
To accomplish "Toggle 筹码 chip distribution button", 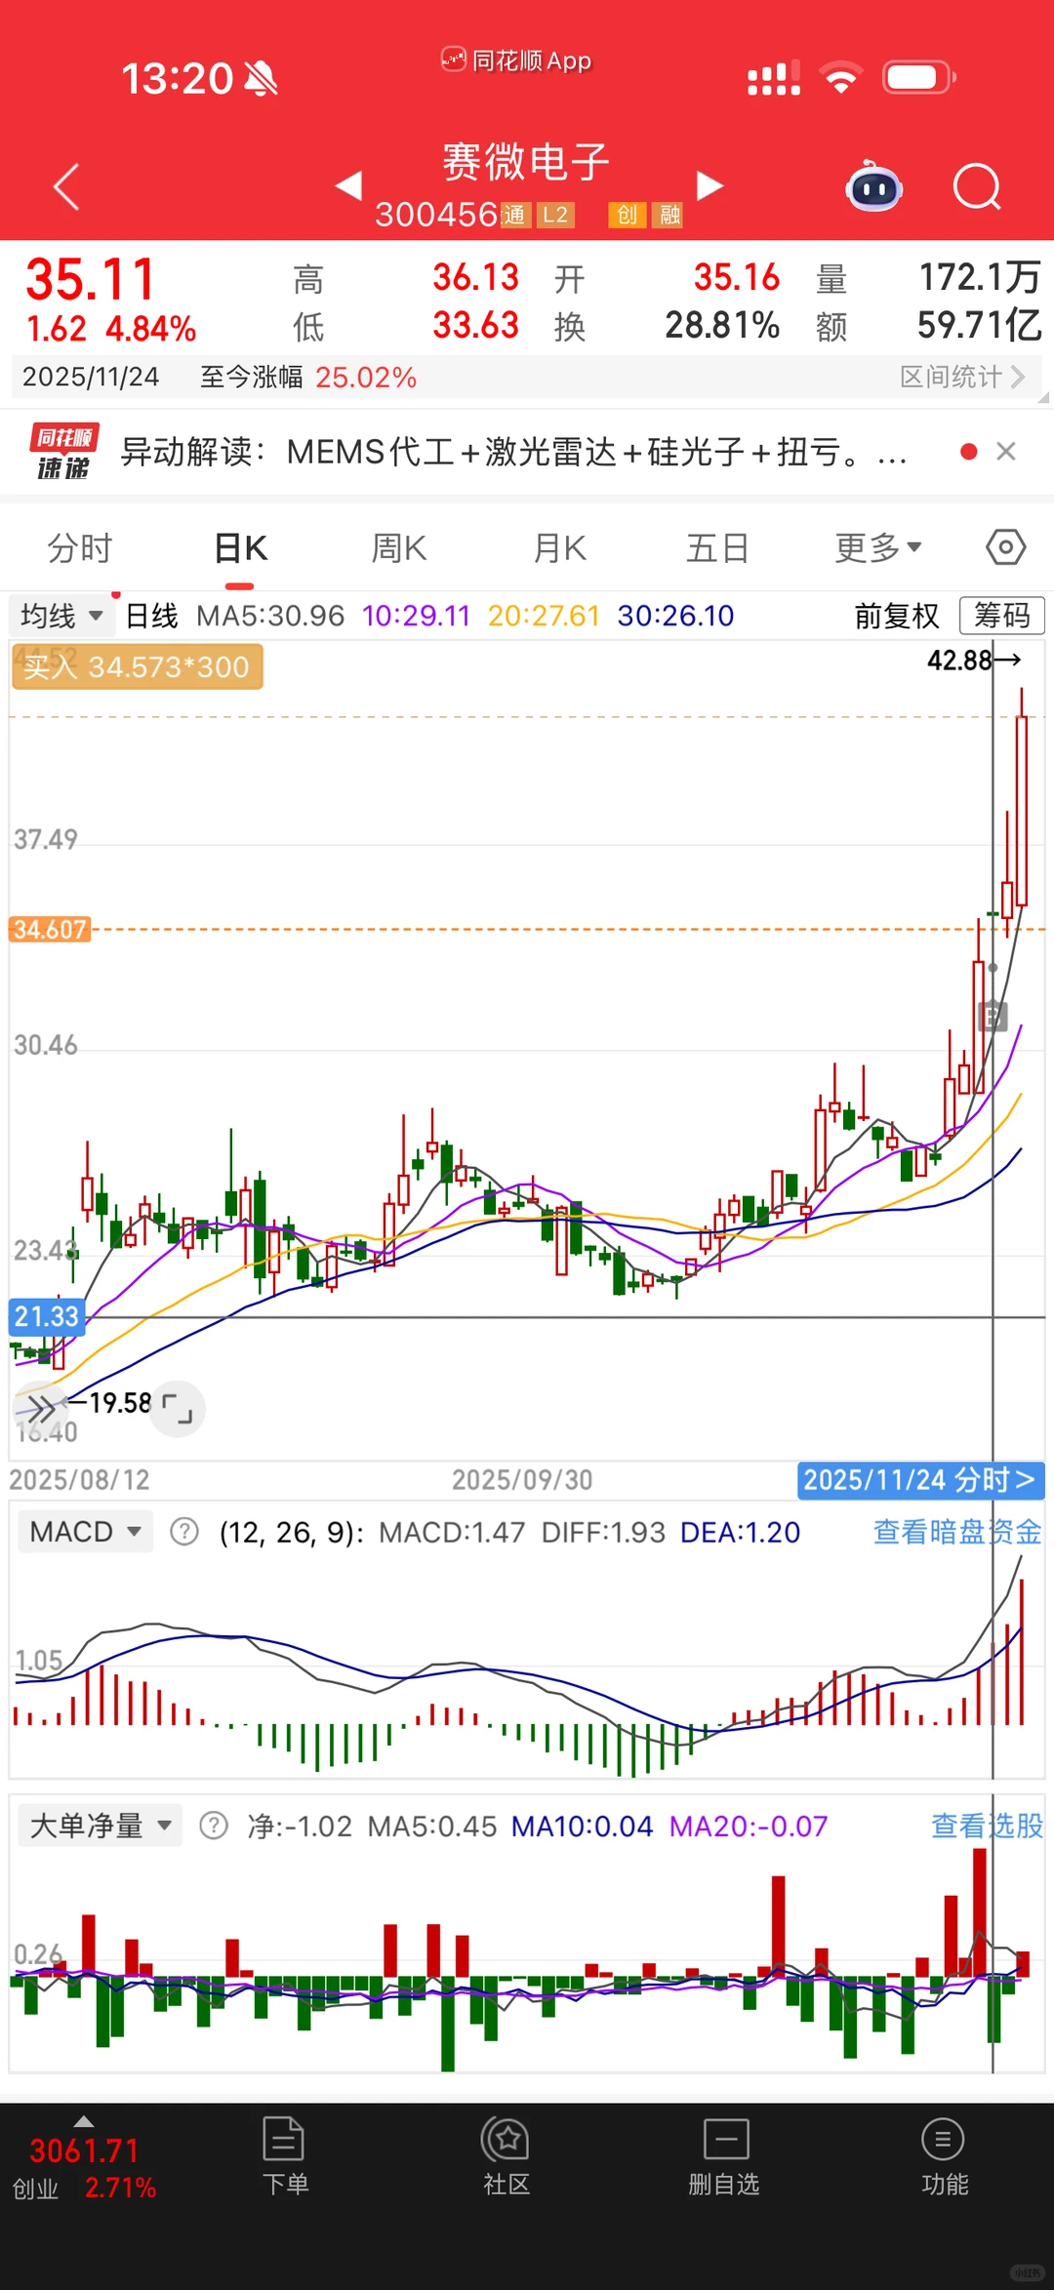I will coord(1002,616).
